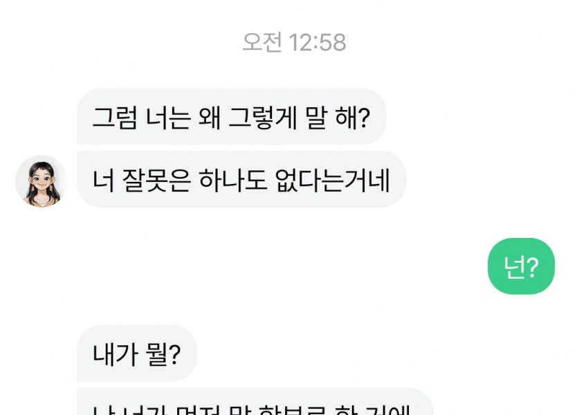Click the word '하나도' in the second message

(233, 181)
